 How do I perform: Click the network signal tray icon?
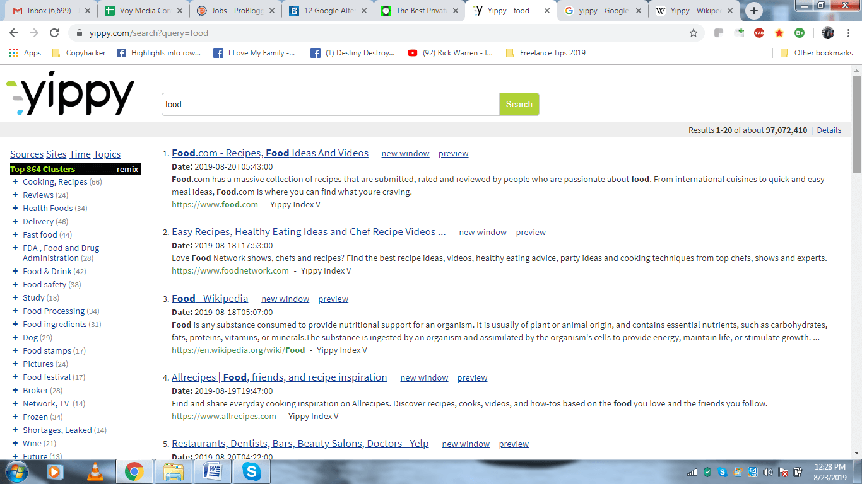[x=692, y=472]
